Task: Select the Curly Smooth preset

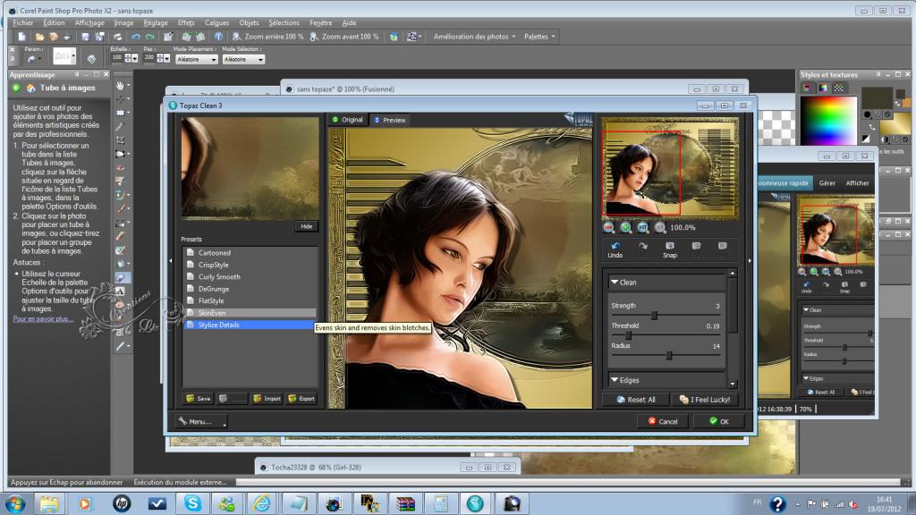Action: pos(250,277)
